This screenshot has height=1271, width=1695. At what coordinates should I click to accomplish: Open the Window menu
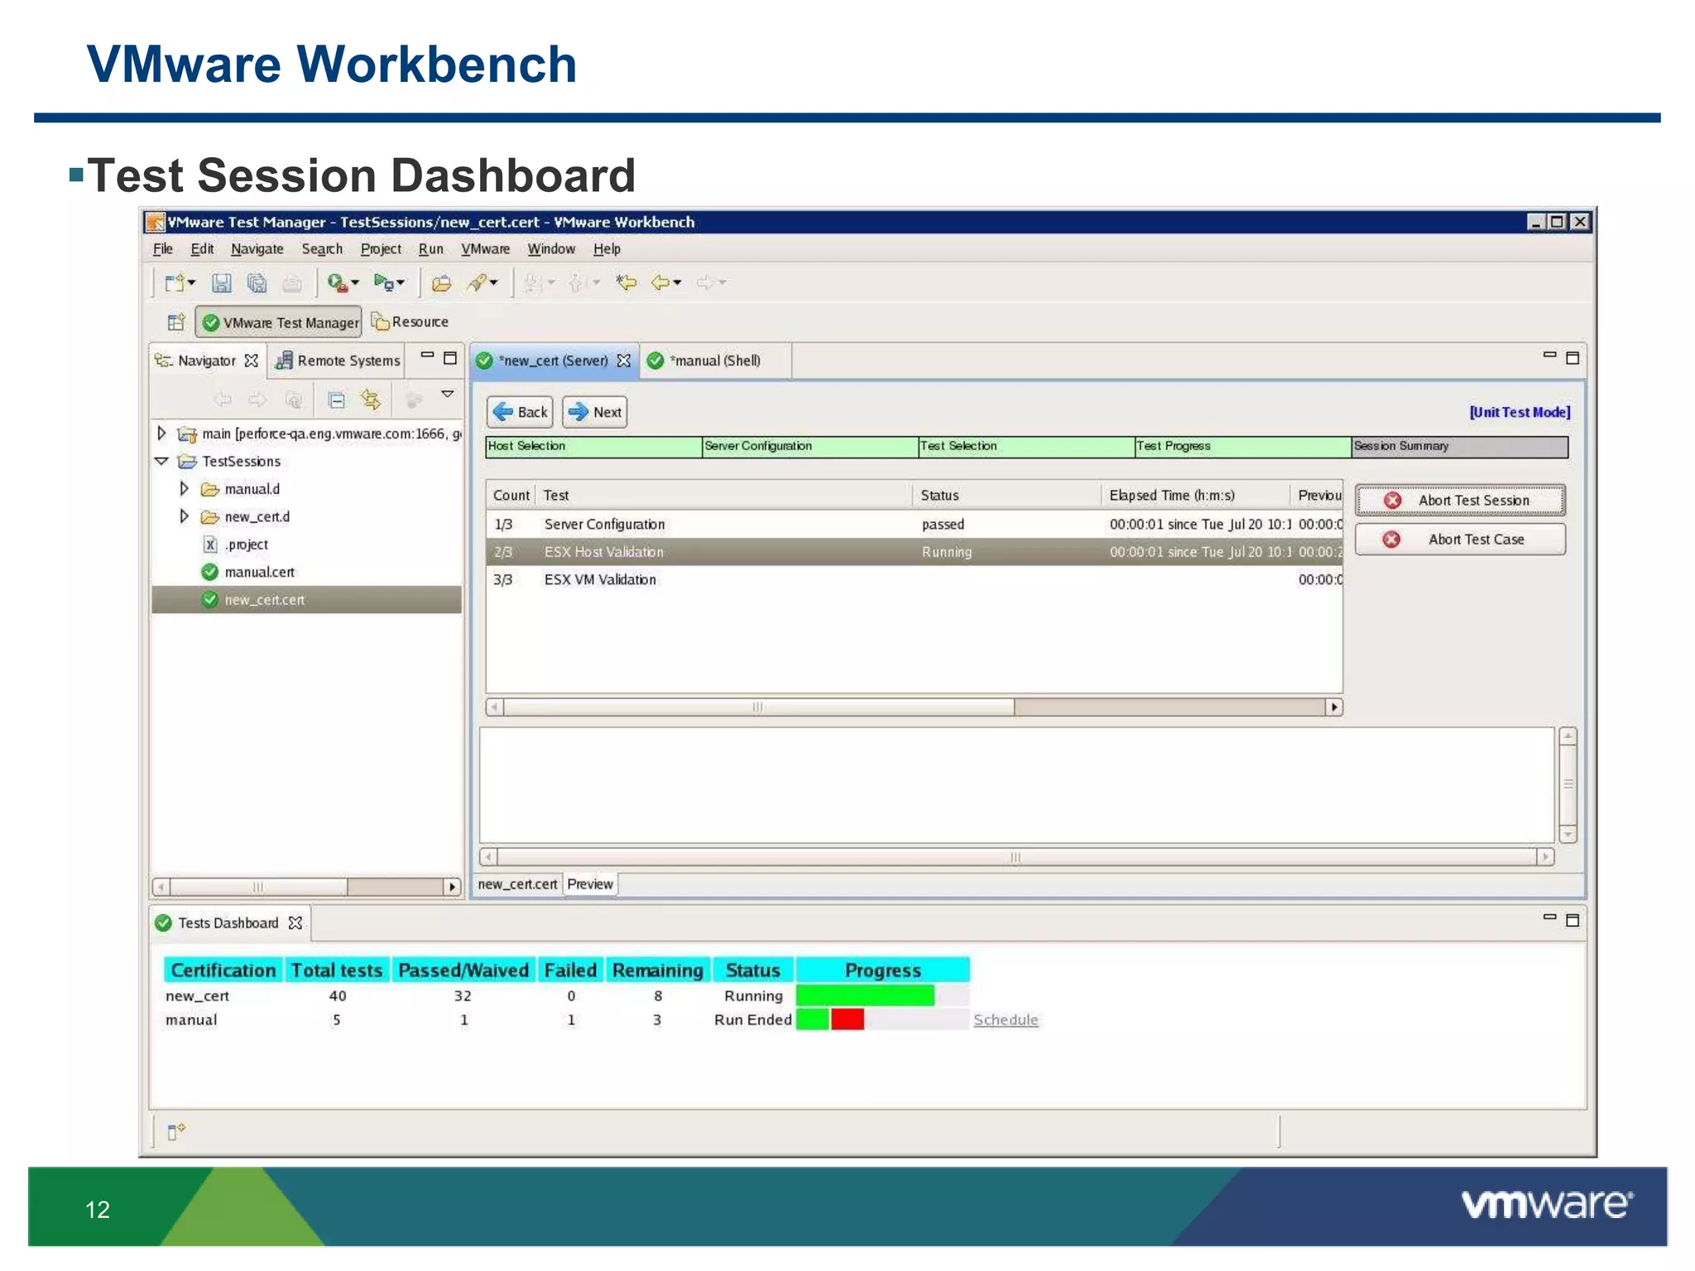(551, 249)
